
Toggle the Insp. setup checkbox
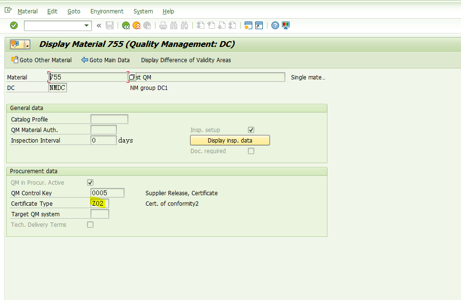coord(251,130)
